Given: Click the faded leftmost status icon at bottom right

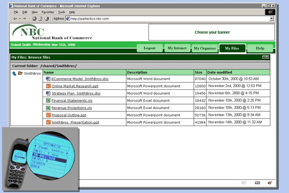Looking at the screenshot, I should coord(244,183).
